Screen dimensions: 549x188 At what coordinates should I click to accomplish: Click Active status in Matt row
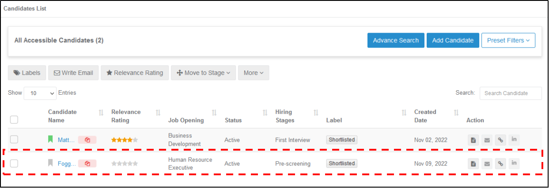(x=232, y=140)
